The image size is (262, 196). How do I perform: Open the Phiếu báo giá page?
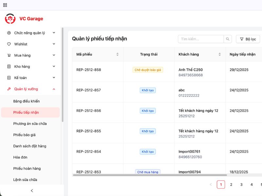[24, 135]
